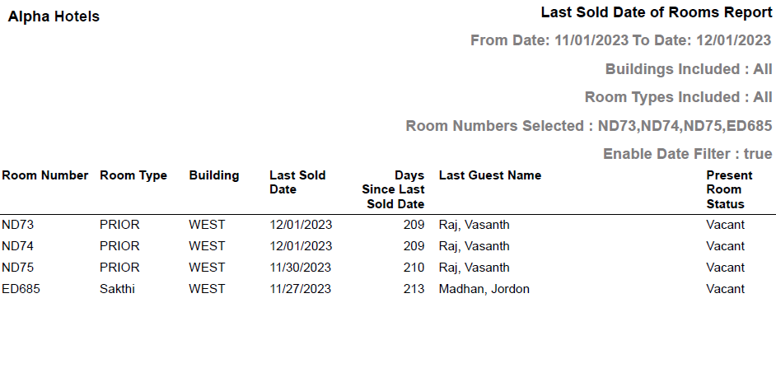Image resolution: width=776 pixels, height=382 pixels.
Task: Click guest name Madhan, Jordon
Action: click(484, 289)
